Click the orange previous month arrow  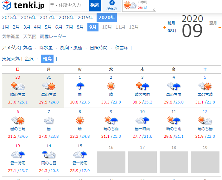pyautogui.click(x=165, y=28)
